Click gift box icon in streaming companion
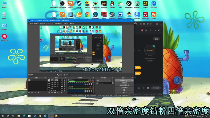 tap(142, 30)
